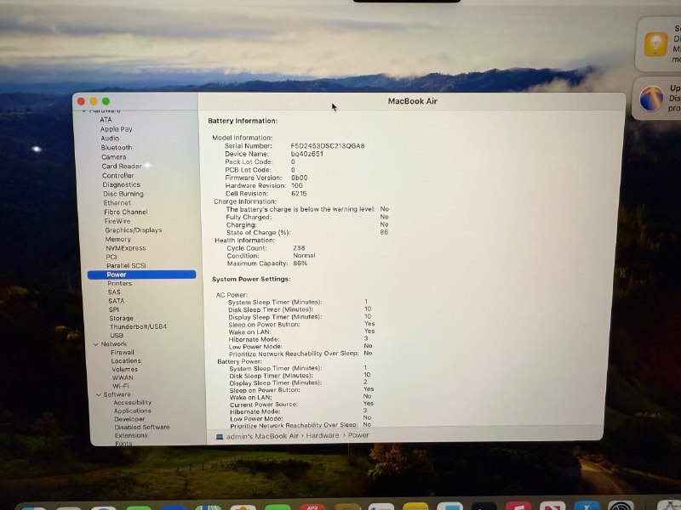Image resolution: width=681 pixels, height=510 pixels.
Task: Select Applications under Software
Action: click(x=133, y=411)
